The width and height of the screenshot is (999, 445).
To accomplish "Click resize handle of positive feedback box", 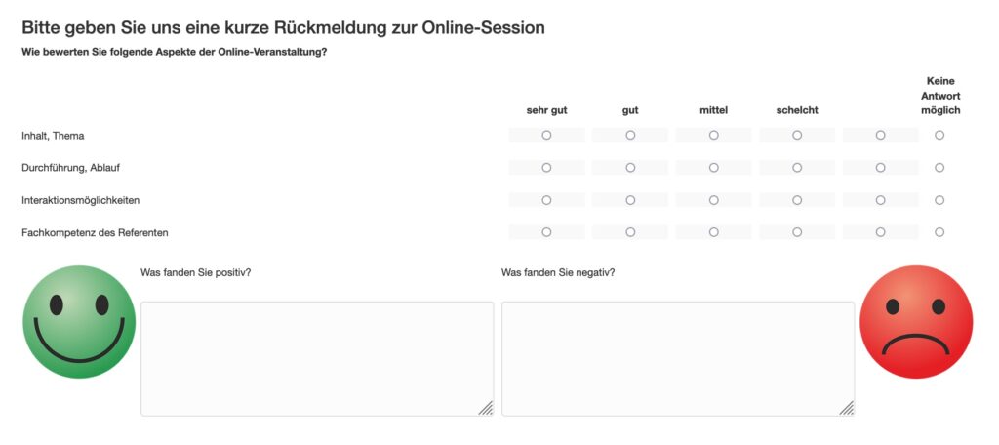I will (x=486, y=408).
